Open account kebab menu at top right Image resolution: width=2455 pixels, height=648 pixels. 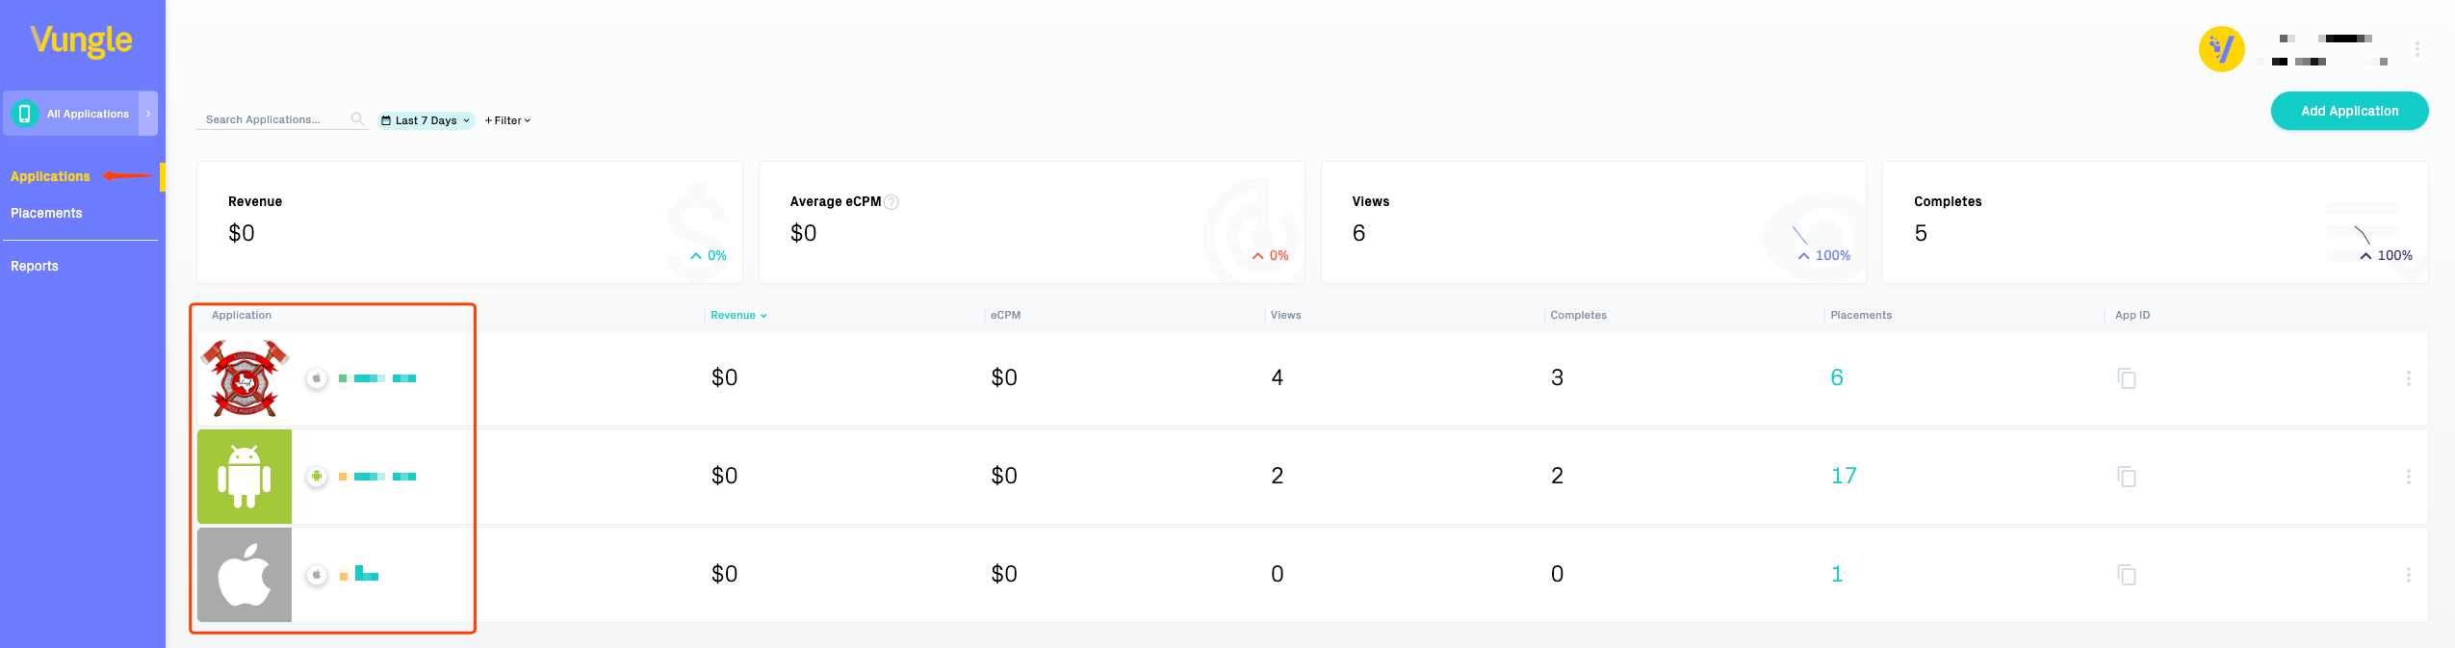2416,49
